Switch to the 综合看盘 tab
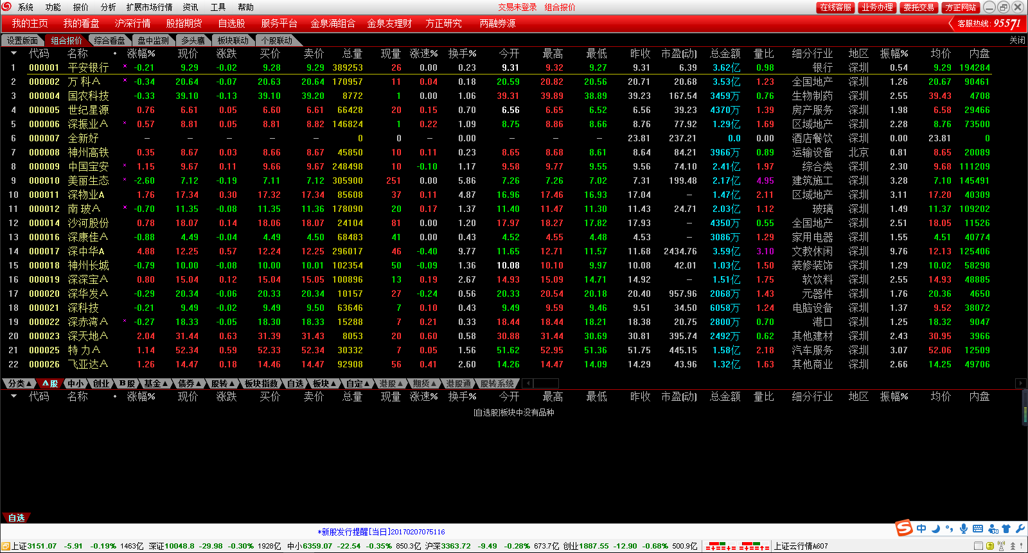This screenshot has height=553, width=1028. [109, 40]
